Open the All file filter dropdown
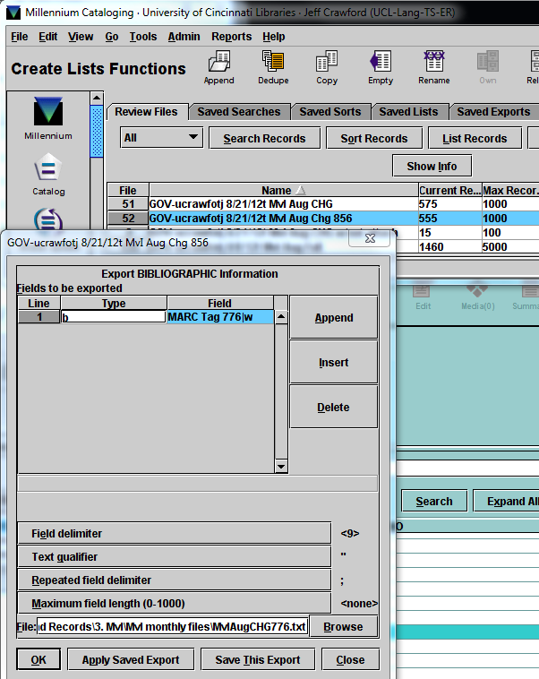The width and height of the screenshot is (539, 679). pyautogui.click(x=161, y=138)
